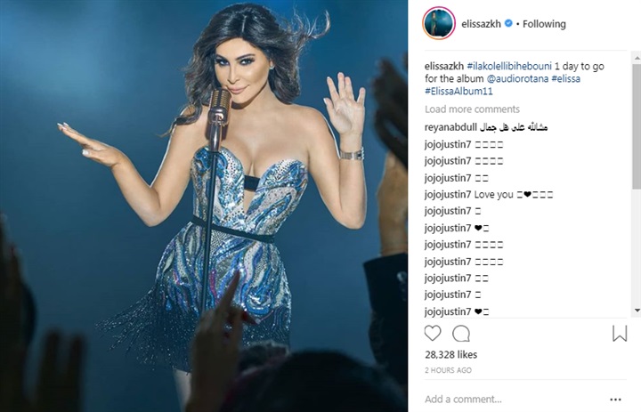The image size is (641, 412).
Task: Click the comments scrollbar down arrow
Action: point(637,311)
